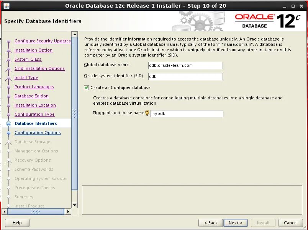Click the Pluggable database name help hint icon
Viewport: 308px width, 230px height.
pos(147,113)
